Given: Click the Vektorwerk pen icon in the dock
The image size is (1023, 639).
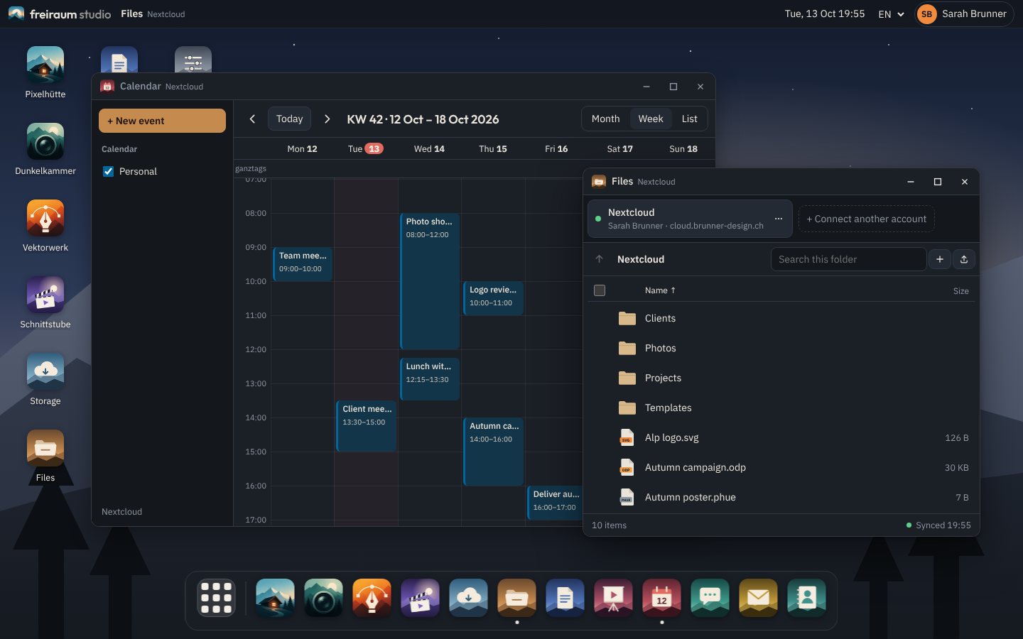Looking at the screenshot, I should click(372, 598).
